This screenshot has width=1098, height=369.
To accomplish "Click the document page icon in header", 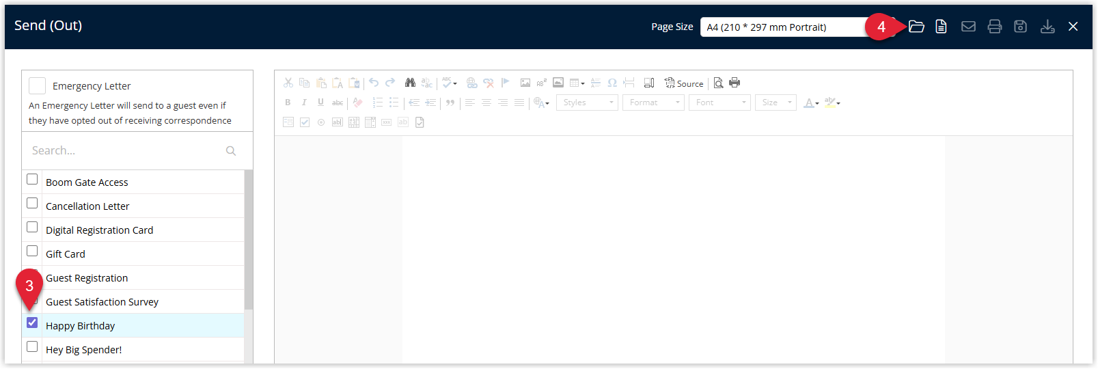I will click(x=942, y=27).
